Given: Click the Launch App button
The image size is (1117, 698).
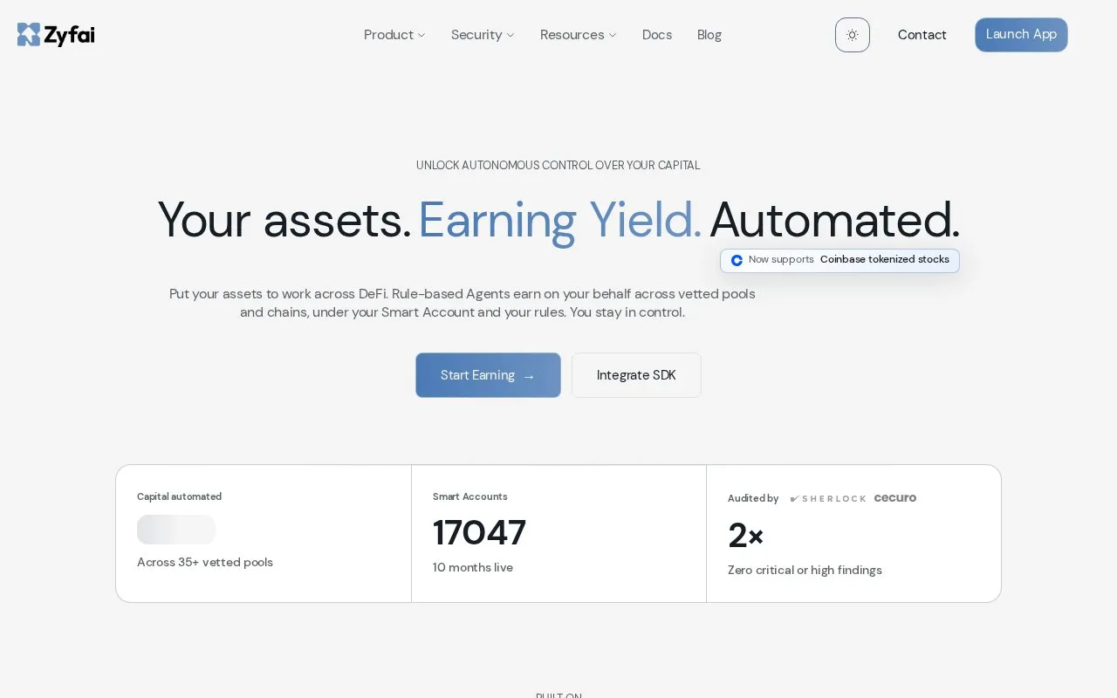Looking at the screenshot, I should (x=1021, y=35).
